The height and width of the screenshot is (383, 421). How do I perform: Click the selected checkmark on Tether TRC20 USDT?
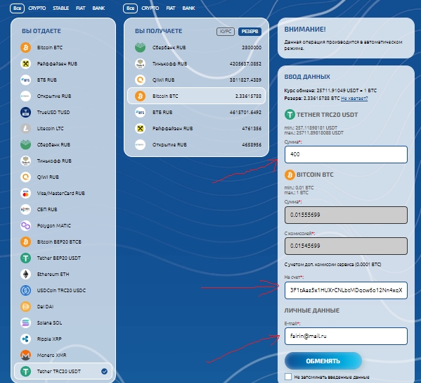click(x=105, y=371)
